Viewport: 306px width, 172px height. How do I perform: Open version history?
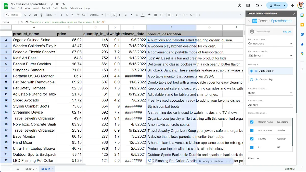(239, 5)
